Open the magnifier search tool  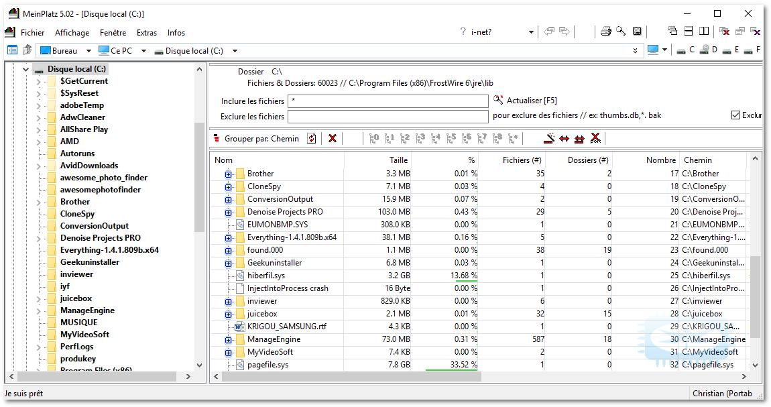coord(621,32)
